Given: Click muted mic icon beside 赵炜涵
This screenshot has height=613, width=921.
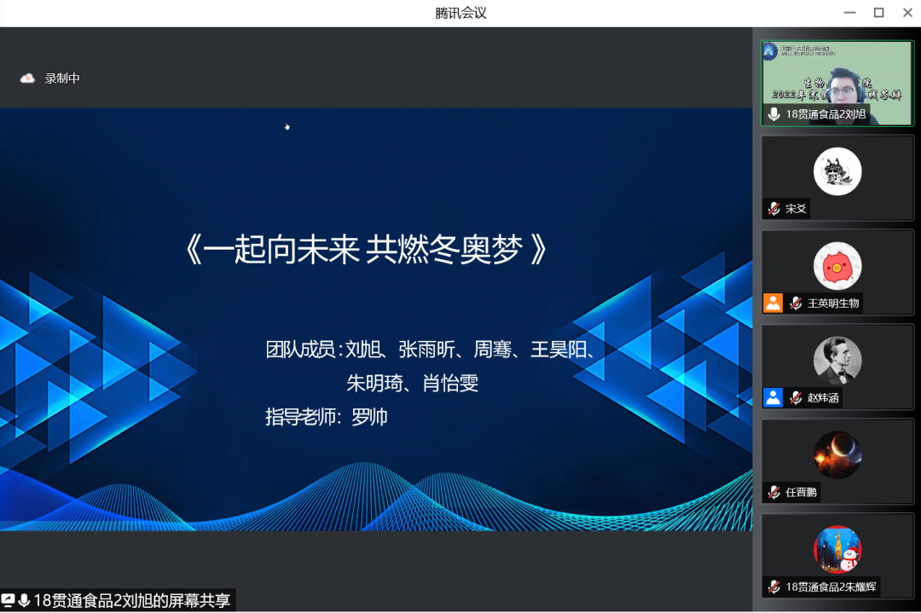Looking at the screenshot, I should (796, 397).
